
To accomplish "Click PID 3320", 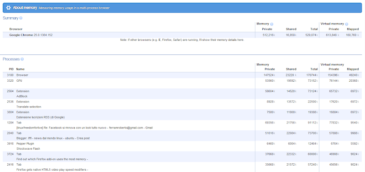I will tap(10, 81).
